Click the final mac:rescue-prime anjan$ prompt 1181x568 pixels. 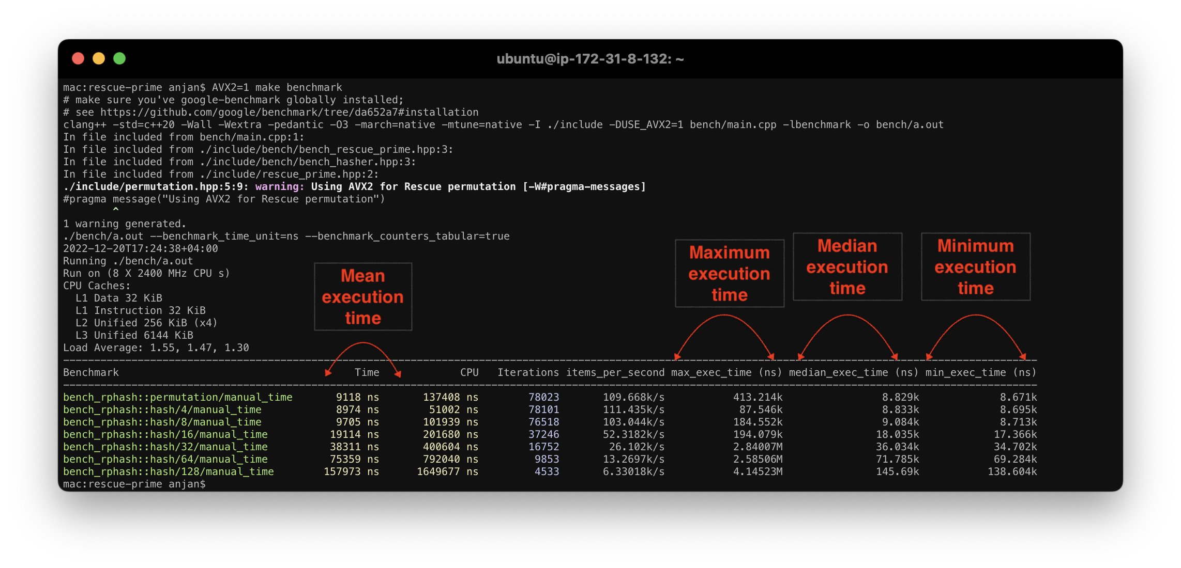(134, 484)
